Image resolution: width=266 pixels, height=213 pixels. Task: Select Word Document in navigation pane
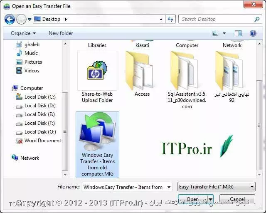pos(42,141)
